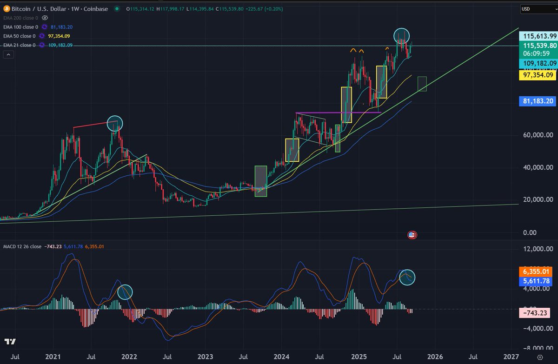
Task: Select the EMA 100 close 0 legend
Action: (20, 26)
